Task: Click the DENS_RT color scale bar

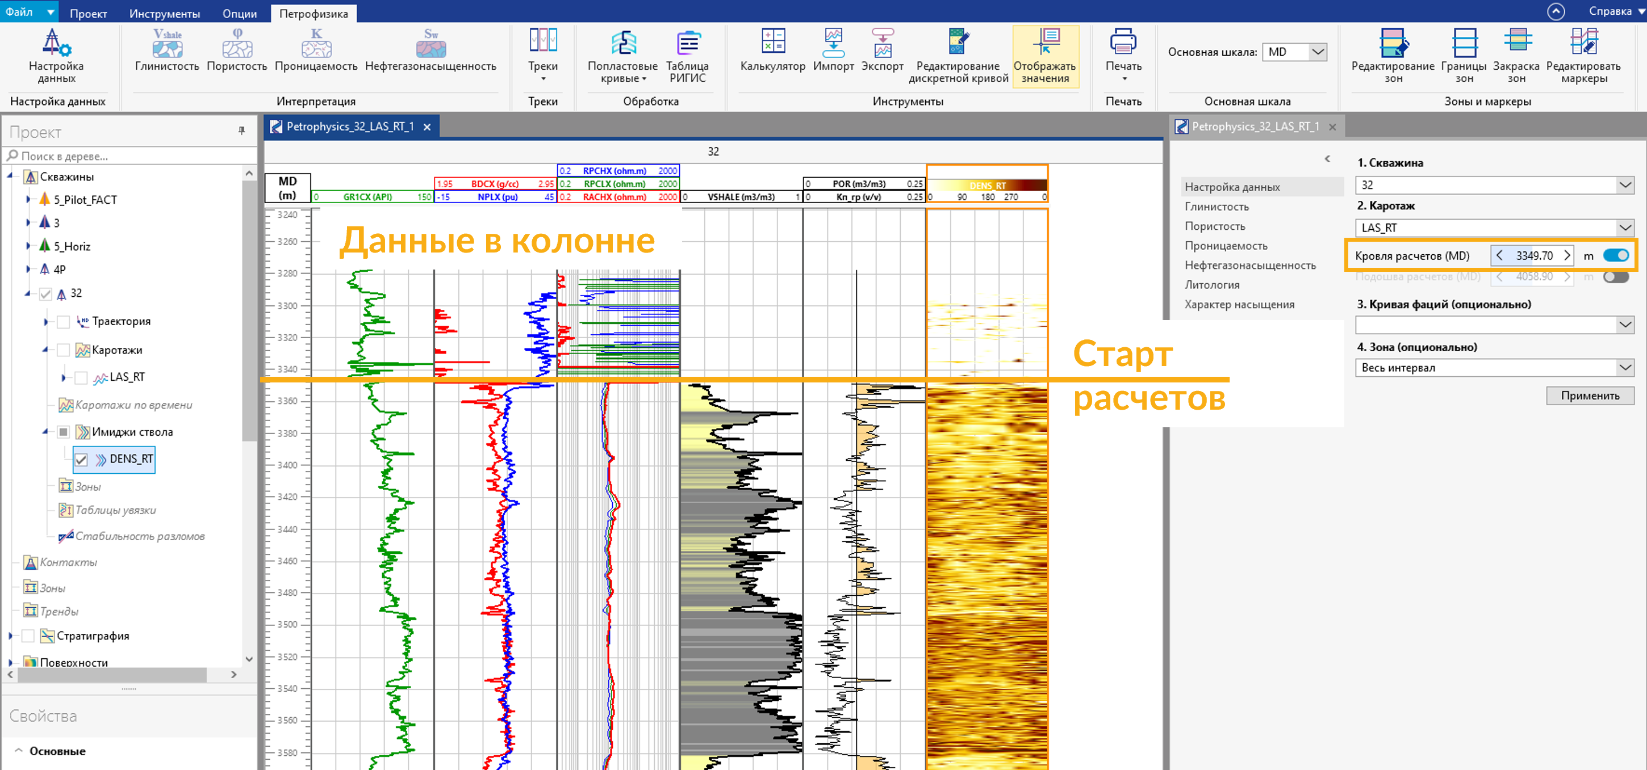Action: click(987, 186)
